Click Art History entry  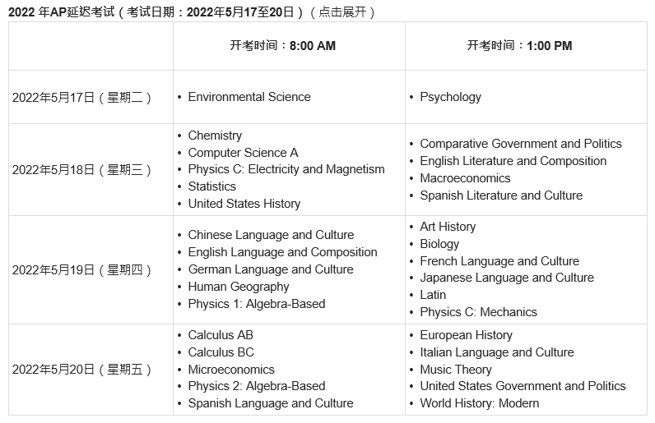click(448, 227)
